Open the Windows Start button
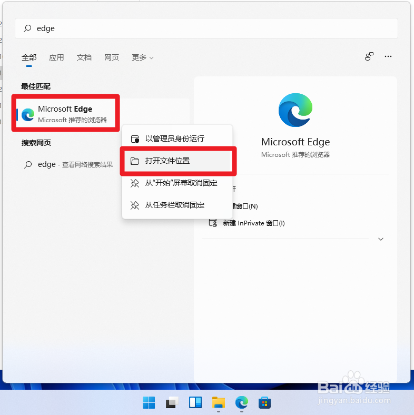Viewport: 414px width, 415px height. [149, 402]
